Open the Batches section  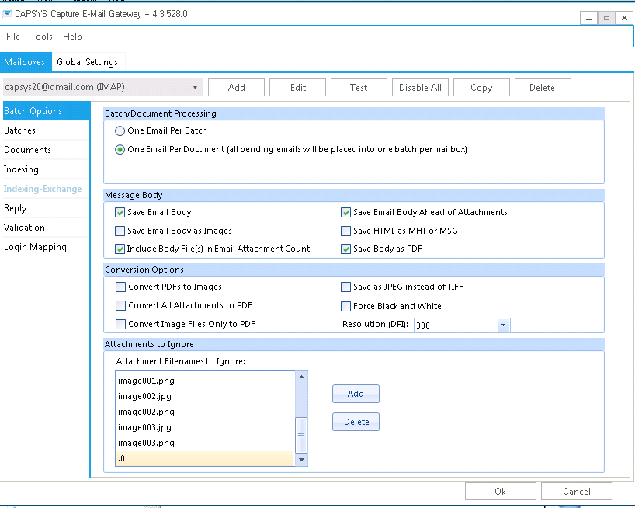(46, 130)
